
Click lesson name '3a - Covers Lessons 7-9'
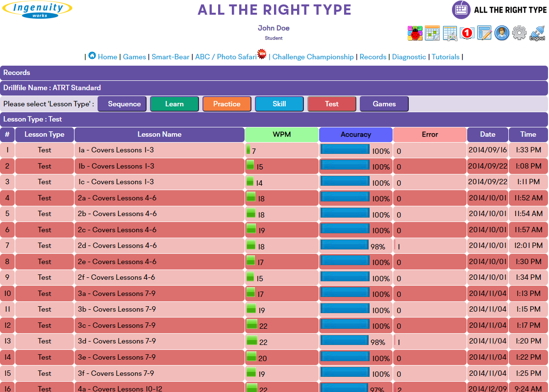pos(117,294)
